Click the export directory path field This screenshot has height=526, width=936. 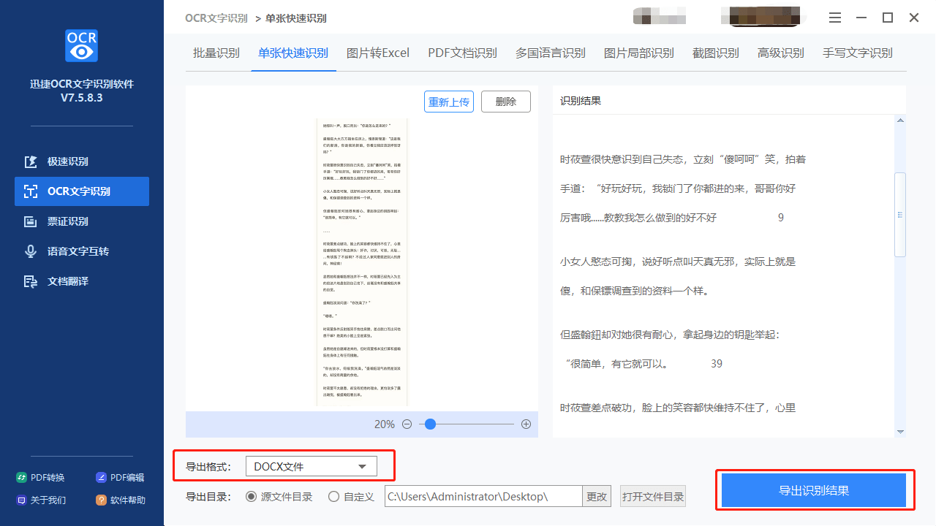tap(483, 497)
